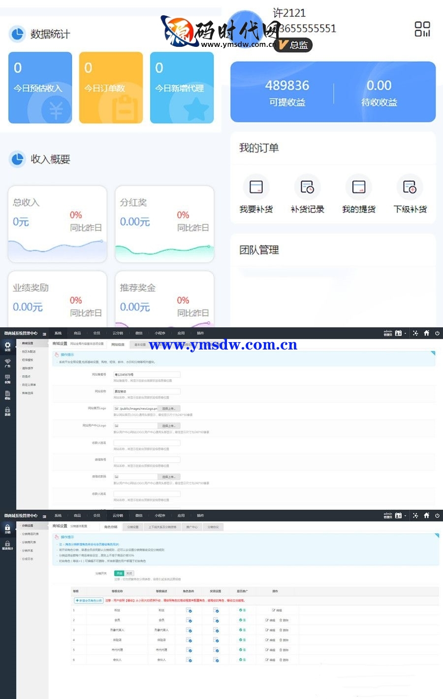443x699 pixels.
Task: Switch 分销开关 to 关闭
Action: [x=129, y=573]
